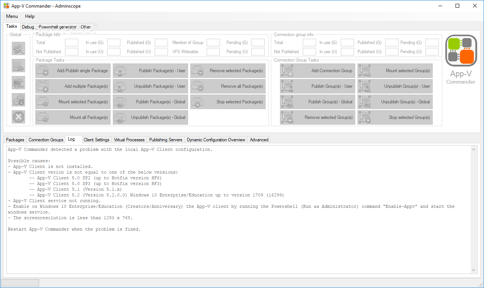This screenshot has height=288, width=484.
Task: Click Add multiple Package(s) button
Action: click(x=73, y=86)
